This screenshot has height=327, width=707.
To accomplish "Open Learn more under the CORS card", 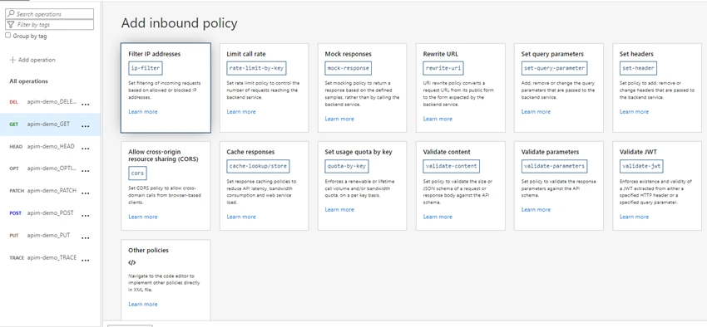I will pos(143,217).
